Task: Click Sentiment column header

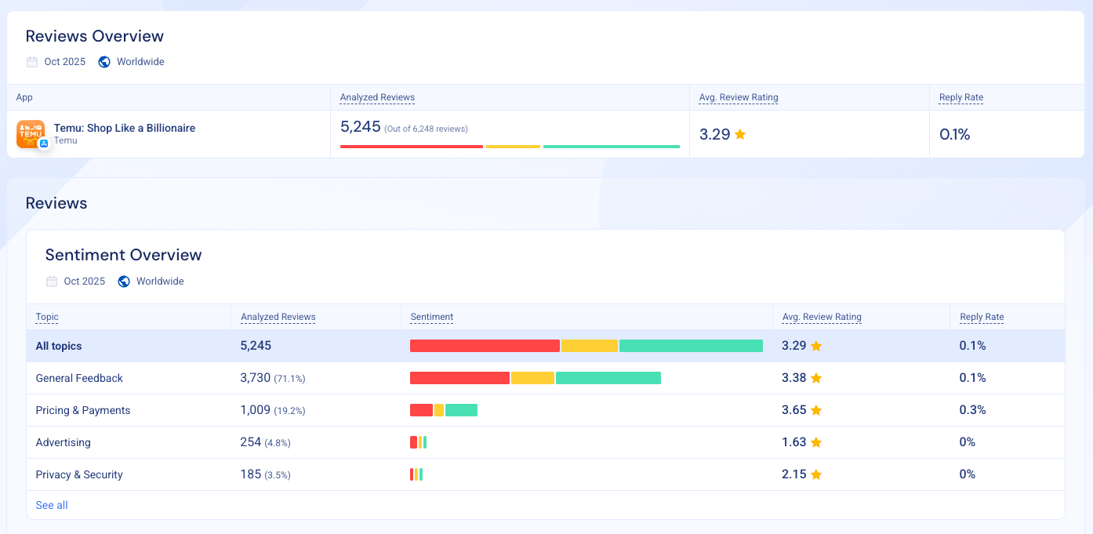Action: (432, 317)
